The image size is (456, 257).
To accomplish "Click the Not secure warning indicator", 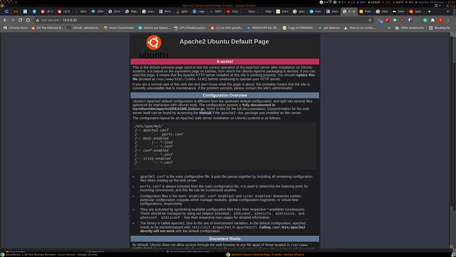I will click(47, 20).
